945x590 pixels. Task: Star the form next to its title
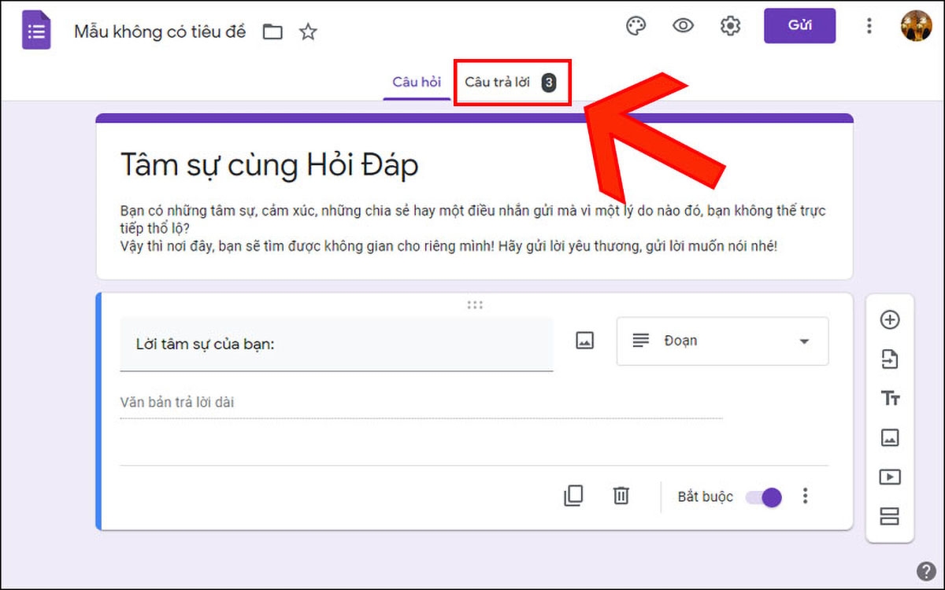tap(308, 31)
